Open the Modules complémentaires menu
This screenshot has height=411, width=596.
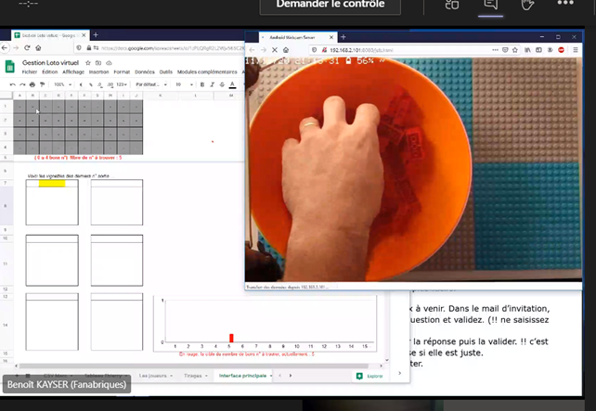(207, 71)
